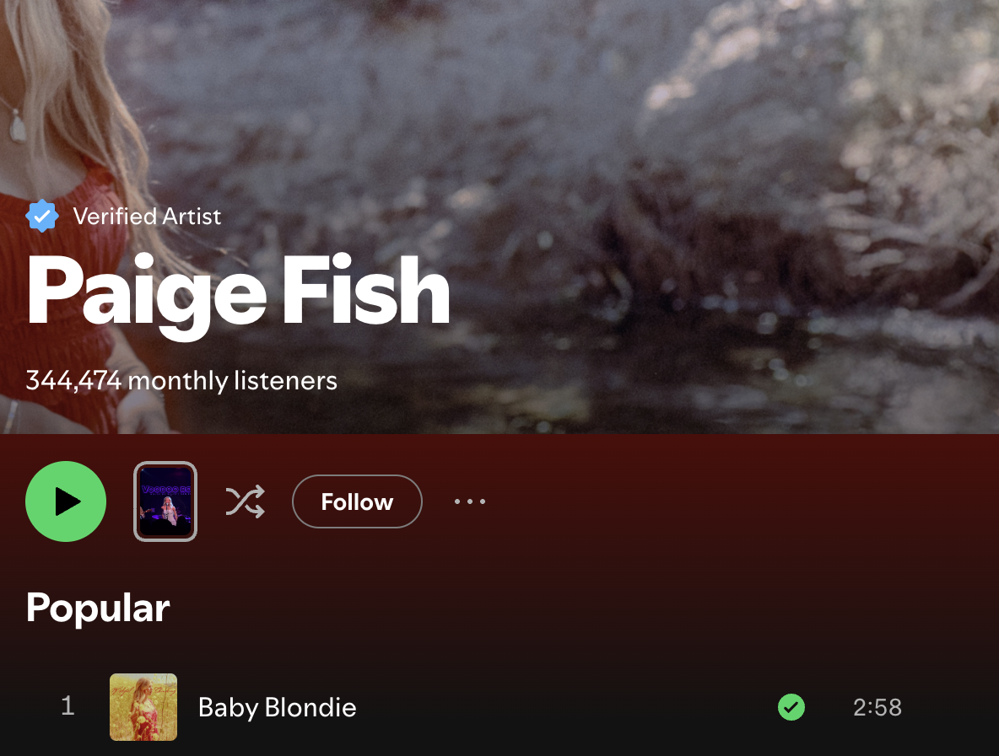Click the 2:58 track duration
The image size is (999, 756).
[x=877, y=707]
